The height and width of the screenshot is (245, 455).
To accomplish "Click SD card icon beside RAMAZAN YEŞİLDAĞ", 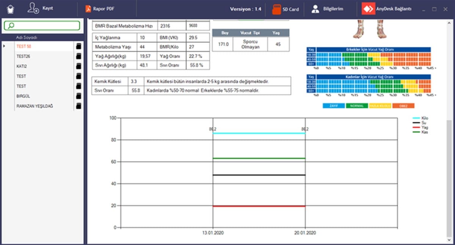I will pos(78,106).
